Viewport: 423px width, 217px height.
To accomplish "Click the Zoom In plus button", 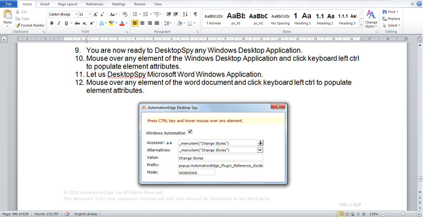I will tap(419, 214).
